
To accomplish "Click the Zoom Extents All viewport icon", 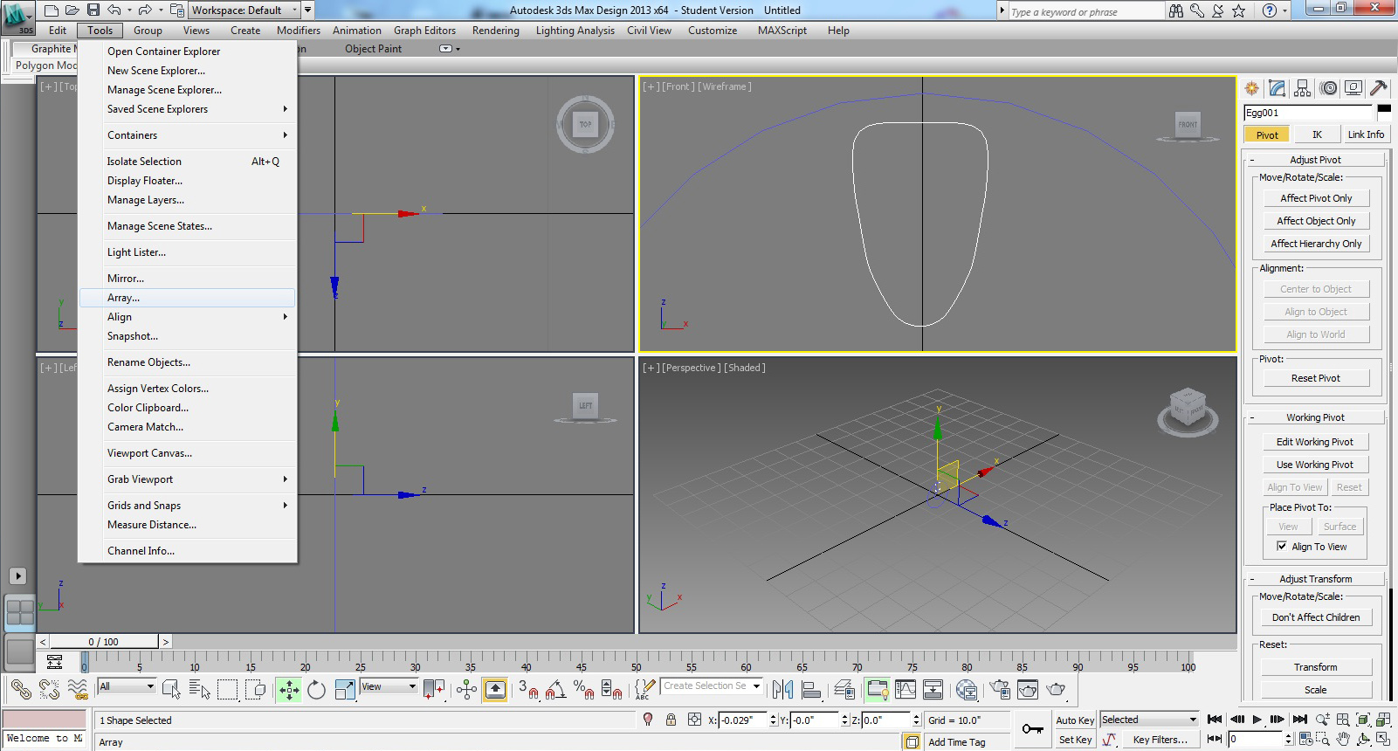I will click(1384, 720).
